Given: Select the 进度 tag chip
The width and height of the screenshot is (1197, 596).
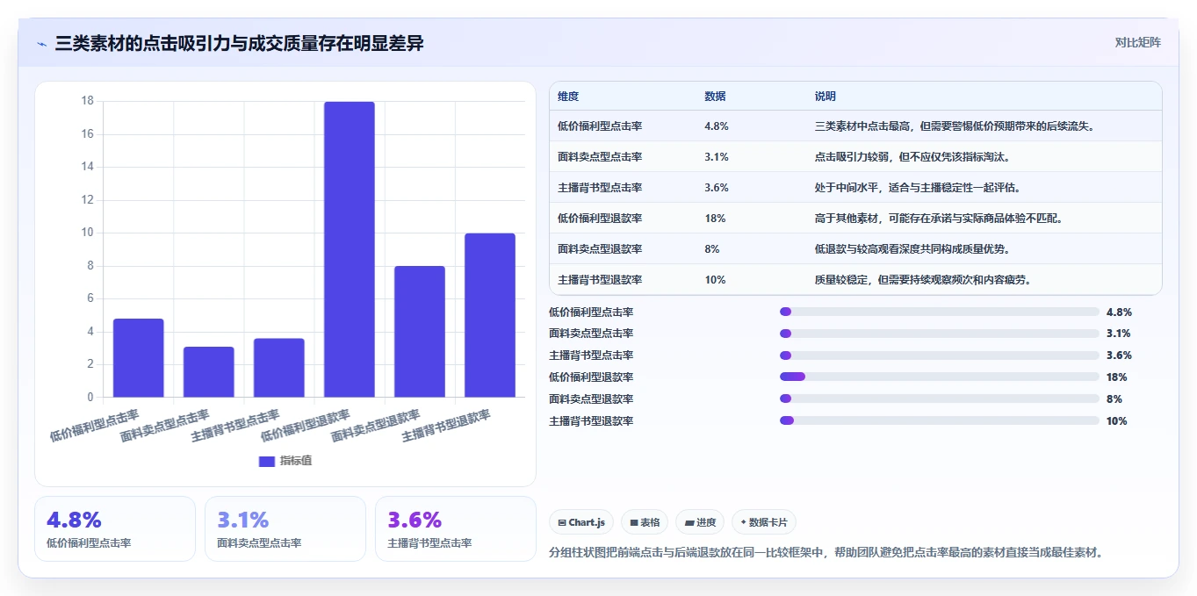Looking at the screenshot, I should 700,522.
